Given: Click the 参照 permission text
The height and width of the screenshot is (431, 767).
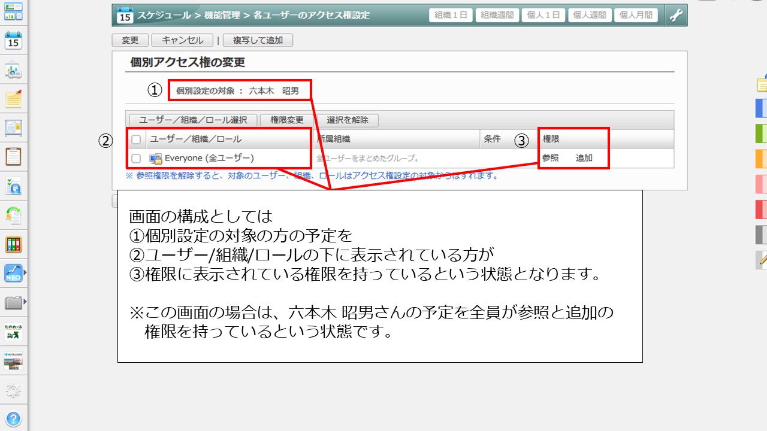Looking at the screenshot, I should coord(550,158).
